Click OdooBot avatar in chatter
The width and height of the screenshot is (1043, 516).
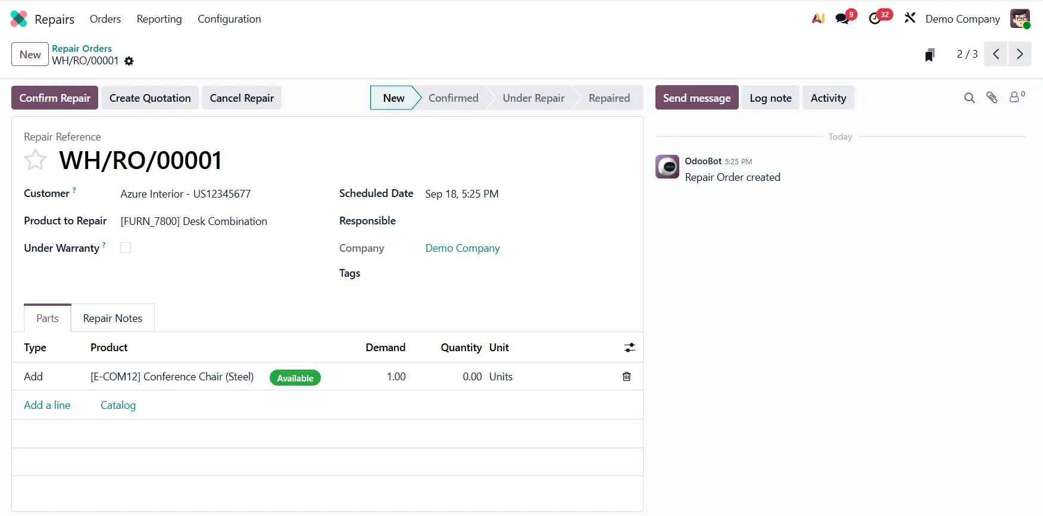pyautogui.click(x=667, y=167)
